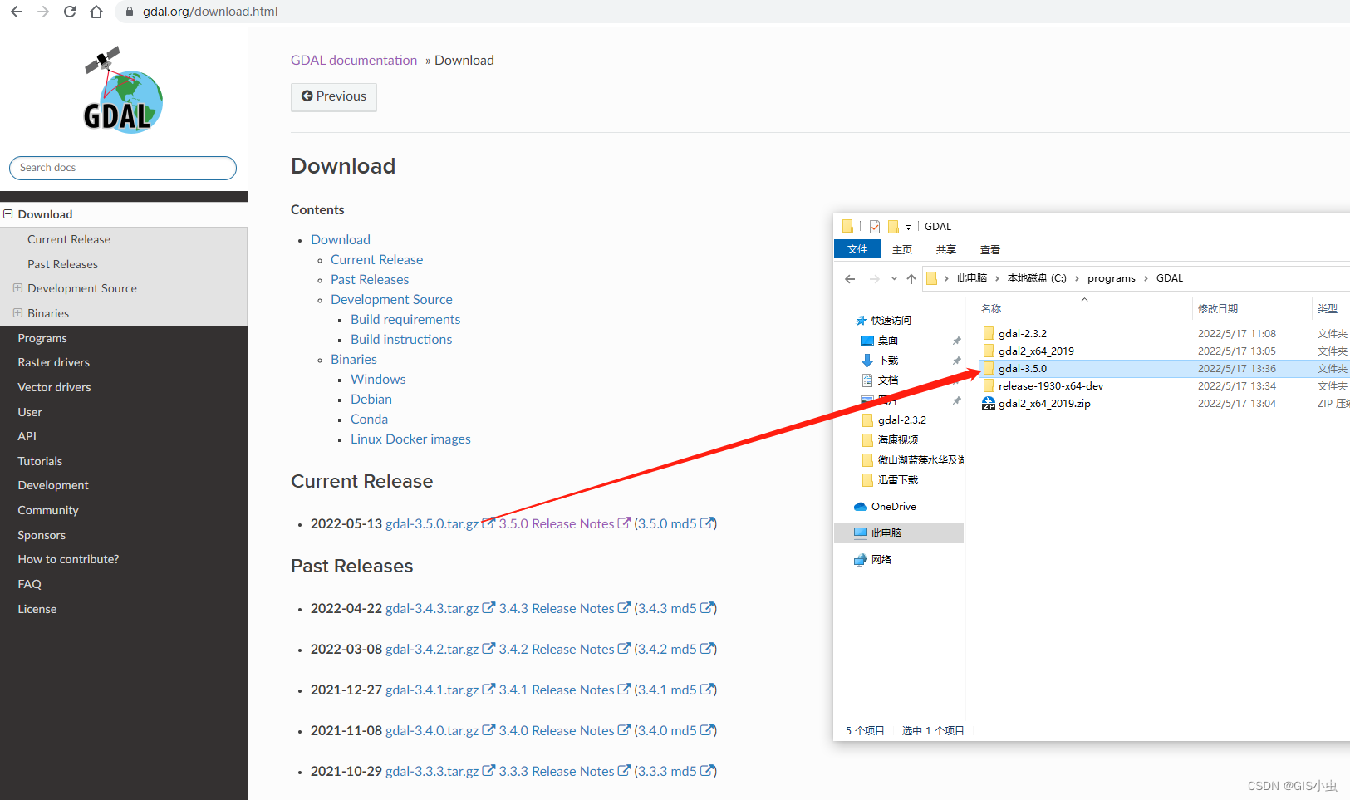Expand Binaries in the sidebar

(17, 312)
